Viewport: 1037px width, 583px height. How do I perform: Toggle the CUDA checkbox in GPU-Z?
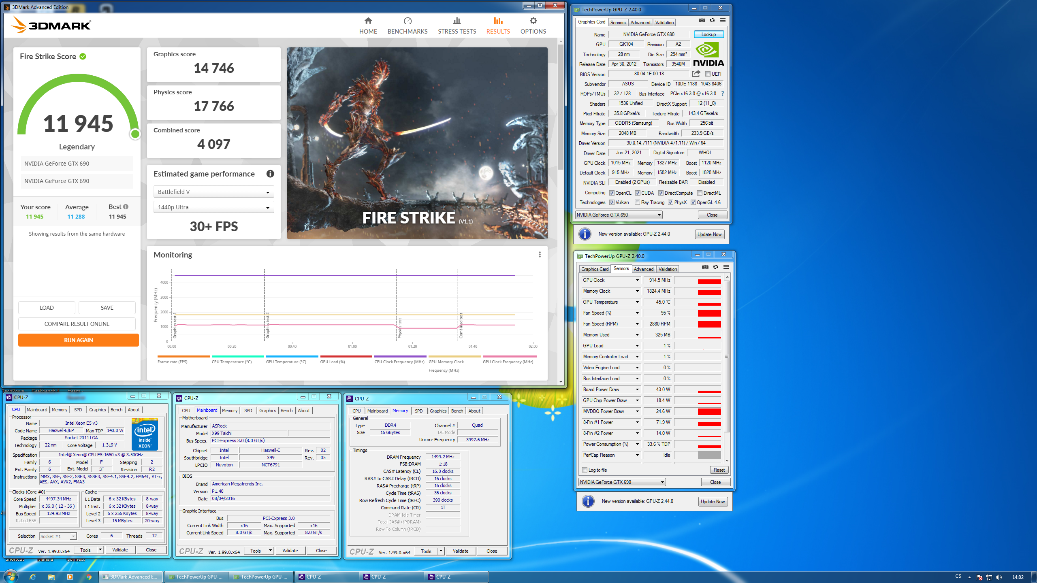coord(638,193)
